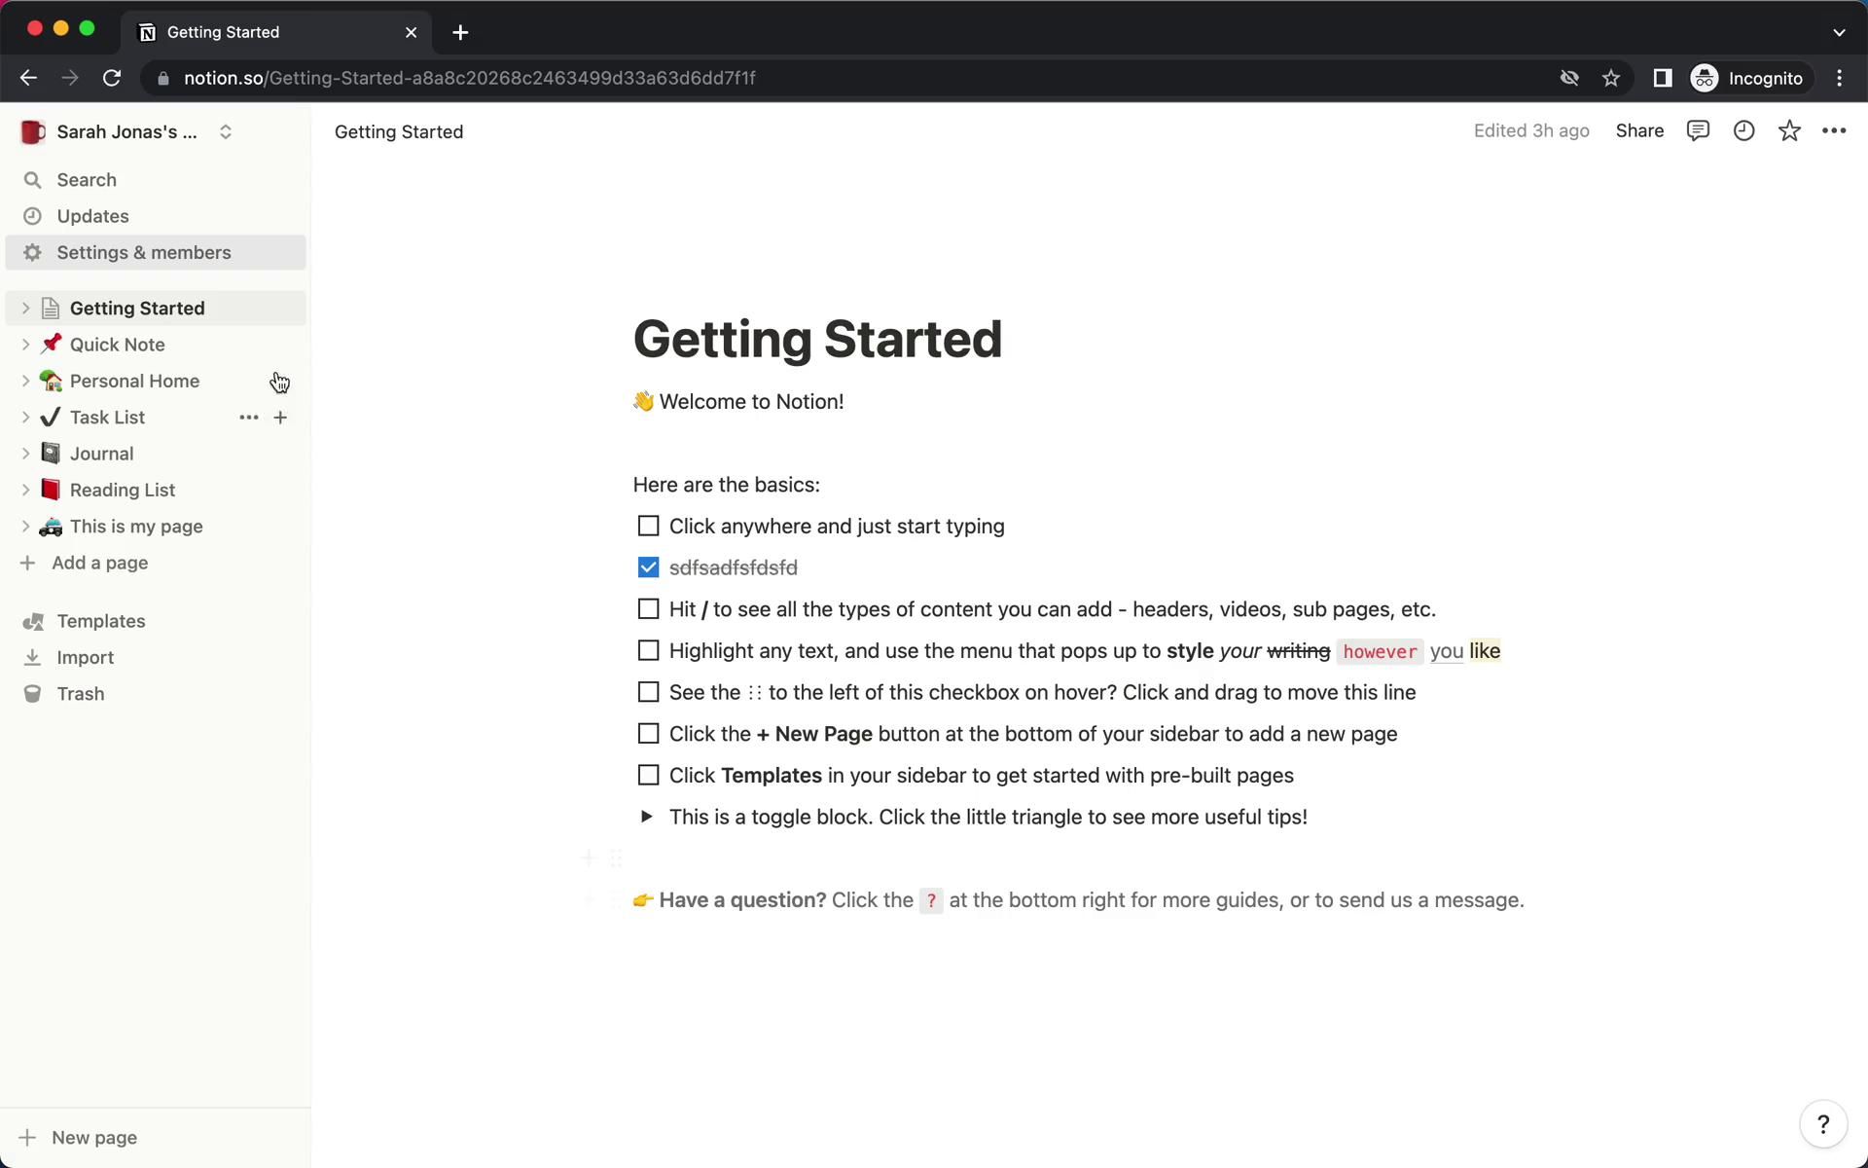The image size is (1868, 1168).
Task: Click New page at sidebar bottom
Action: click(x=93, y=1138)
